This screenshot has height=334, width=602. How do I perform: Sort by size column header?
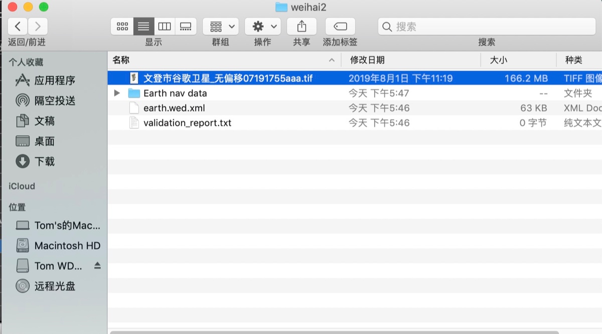498,60
